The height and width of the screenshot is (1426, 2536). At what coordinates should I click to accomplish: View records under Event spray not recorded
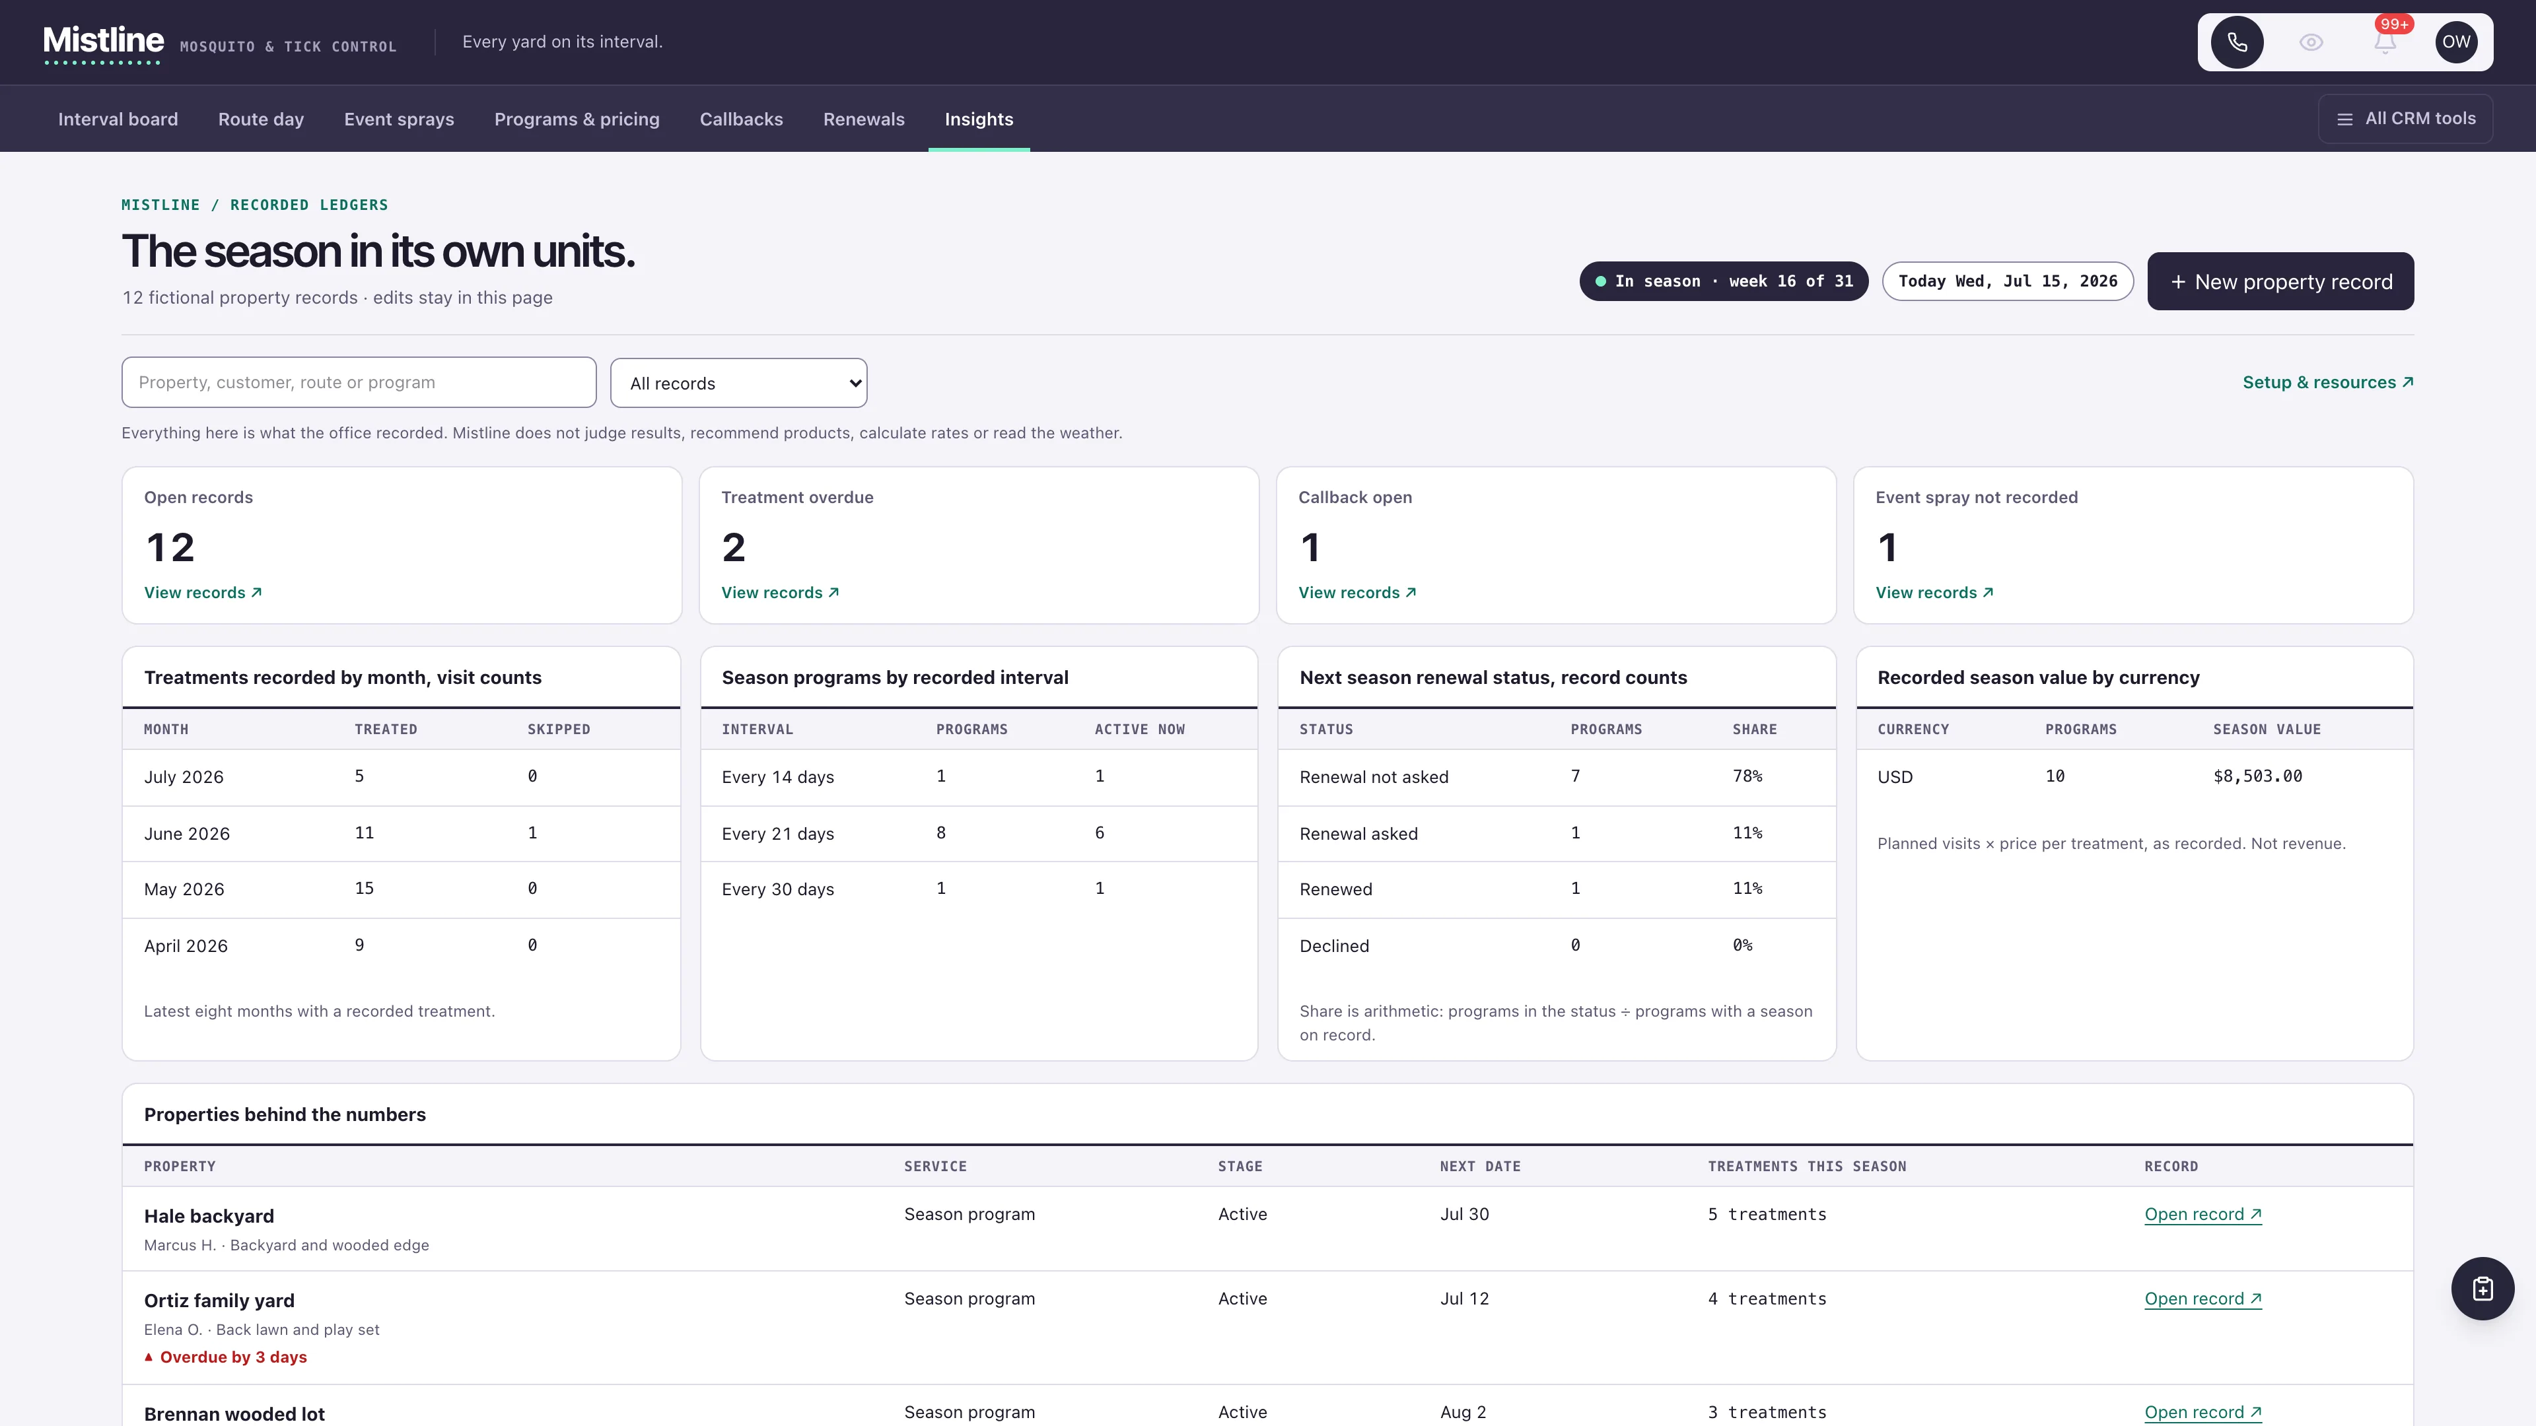pyautogui.click(x=1934, y=592)
